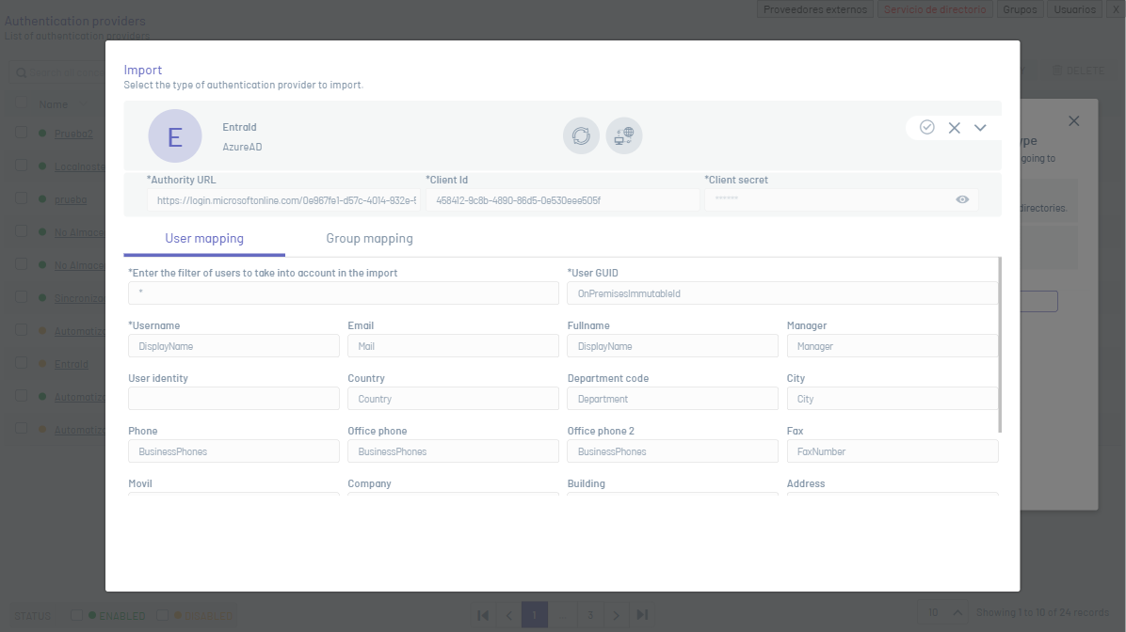Image resolution: width=1126 pixels, height=632 pixels.
Task: Go to last page of records
Action: [x=642, y=615]
